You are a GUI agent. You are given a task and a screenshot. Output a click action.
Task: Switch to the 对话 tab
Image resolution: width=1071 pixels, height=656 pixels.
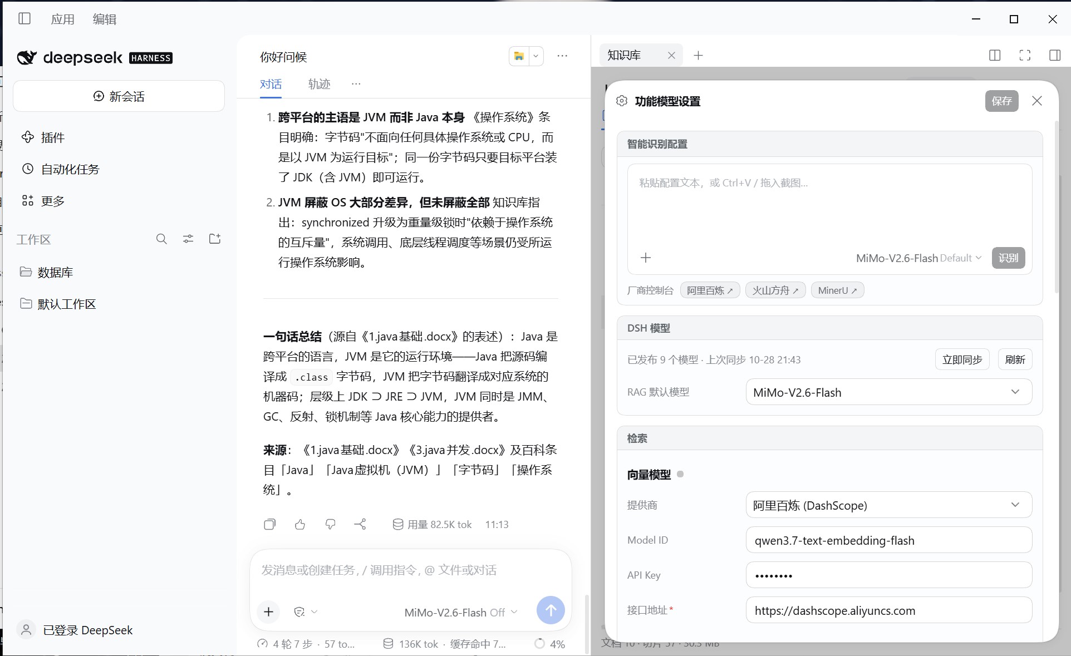[271, 84]
